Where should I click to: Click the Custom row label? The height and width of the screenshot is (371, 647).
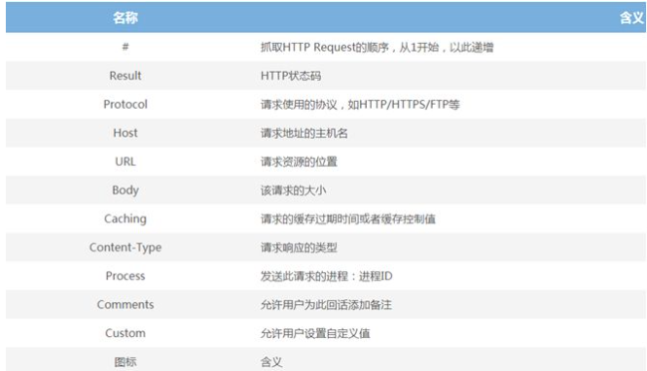(126, 333)
